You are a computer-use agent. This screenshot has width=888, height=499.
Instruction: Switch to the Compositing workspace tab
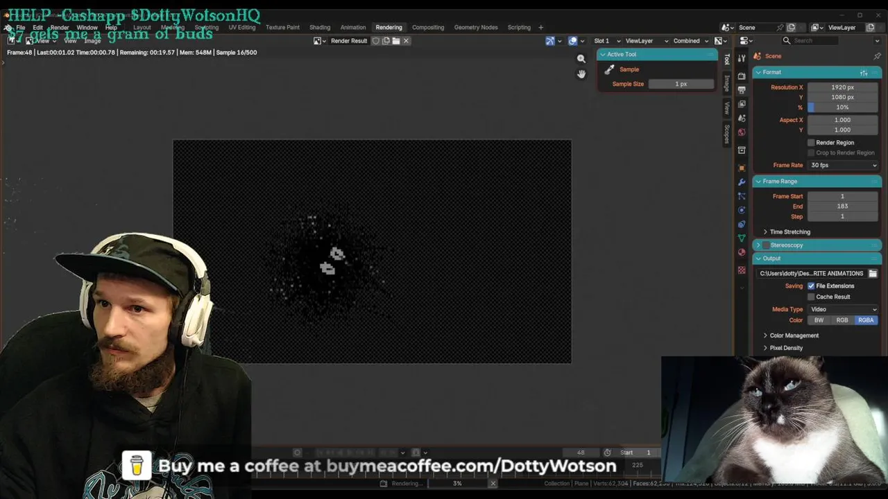[x=428, y=28]
